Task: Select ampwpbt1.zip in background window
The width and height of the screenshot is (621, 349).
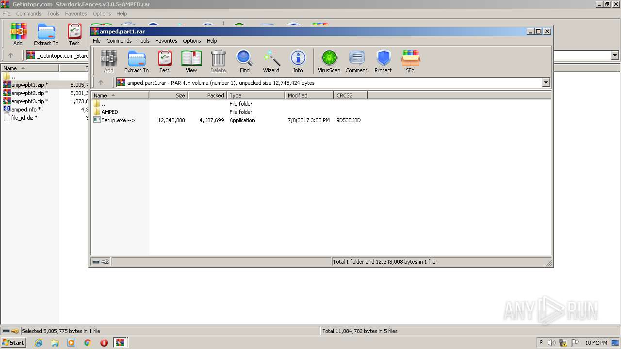Action: click(x=45, y=85)
